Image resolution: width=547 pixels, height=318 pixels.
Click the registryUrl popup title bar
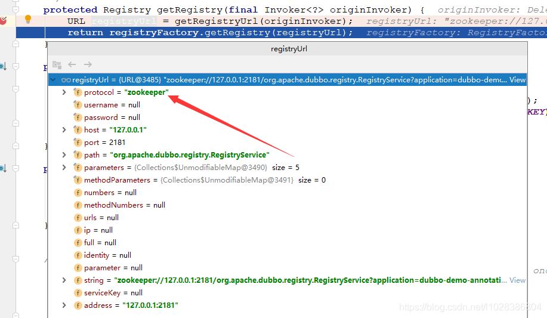(x=288, y=49)
